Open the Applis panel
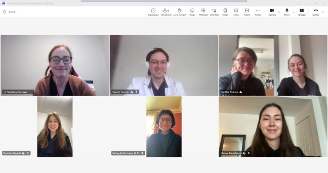The image size is (328, 173). pyautogui.click(x=247, y=12)
